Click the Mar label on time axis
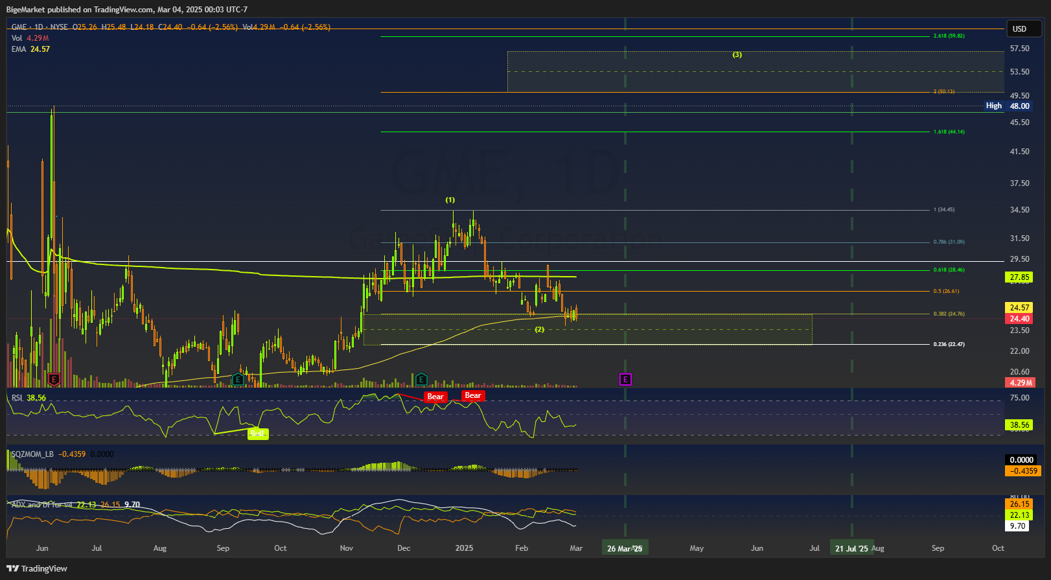The height and width of the screenshot is (580, 1051). 576,548
